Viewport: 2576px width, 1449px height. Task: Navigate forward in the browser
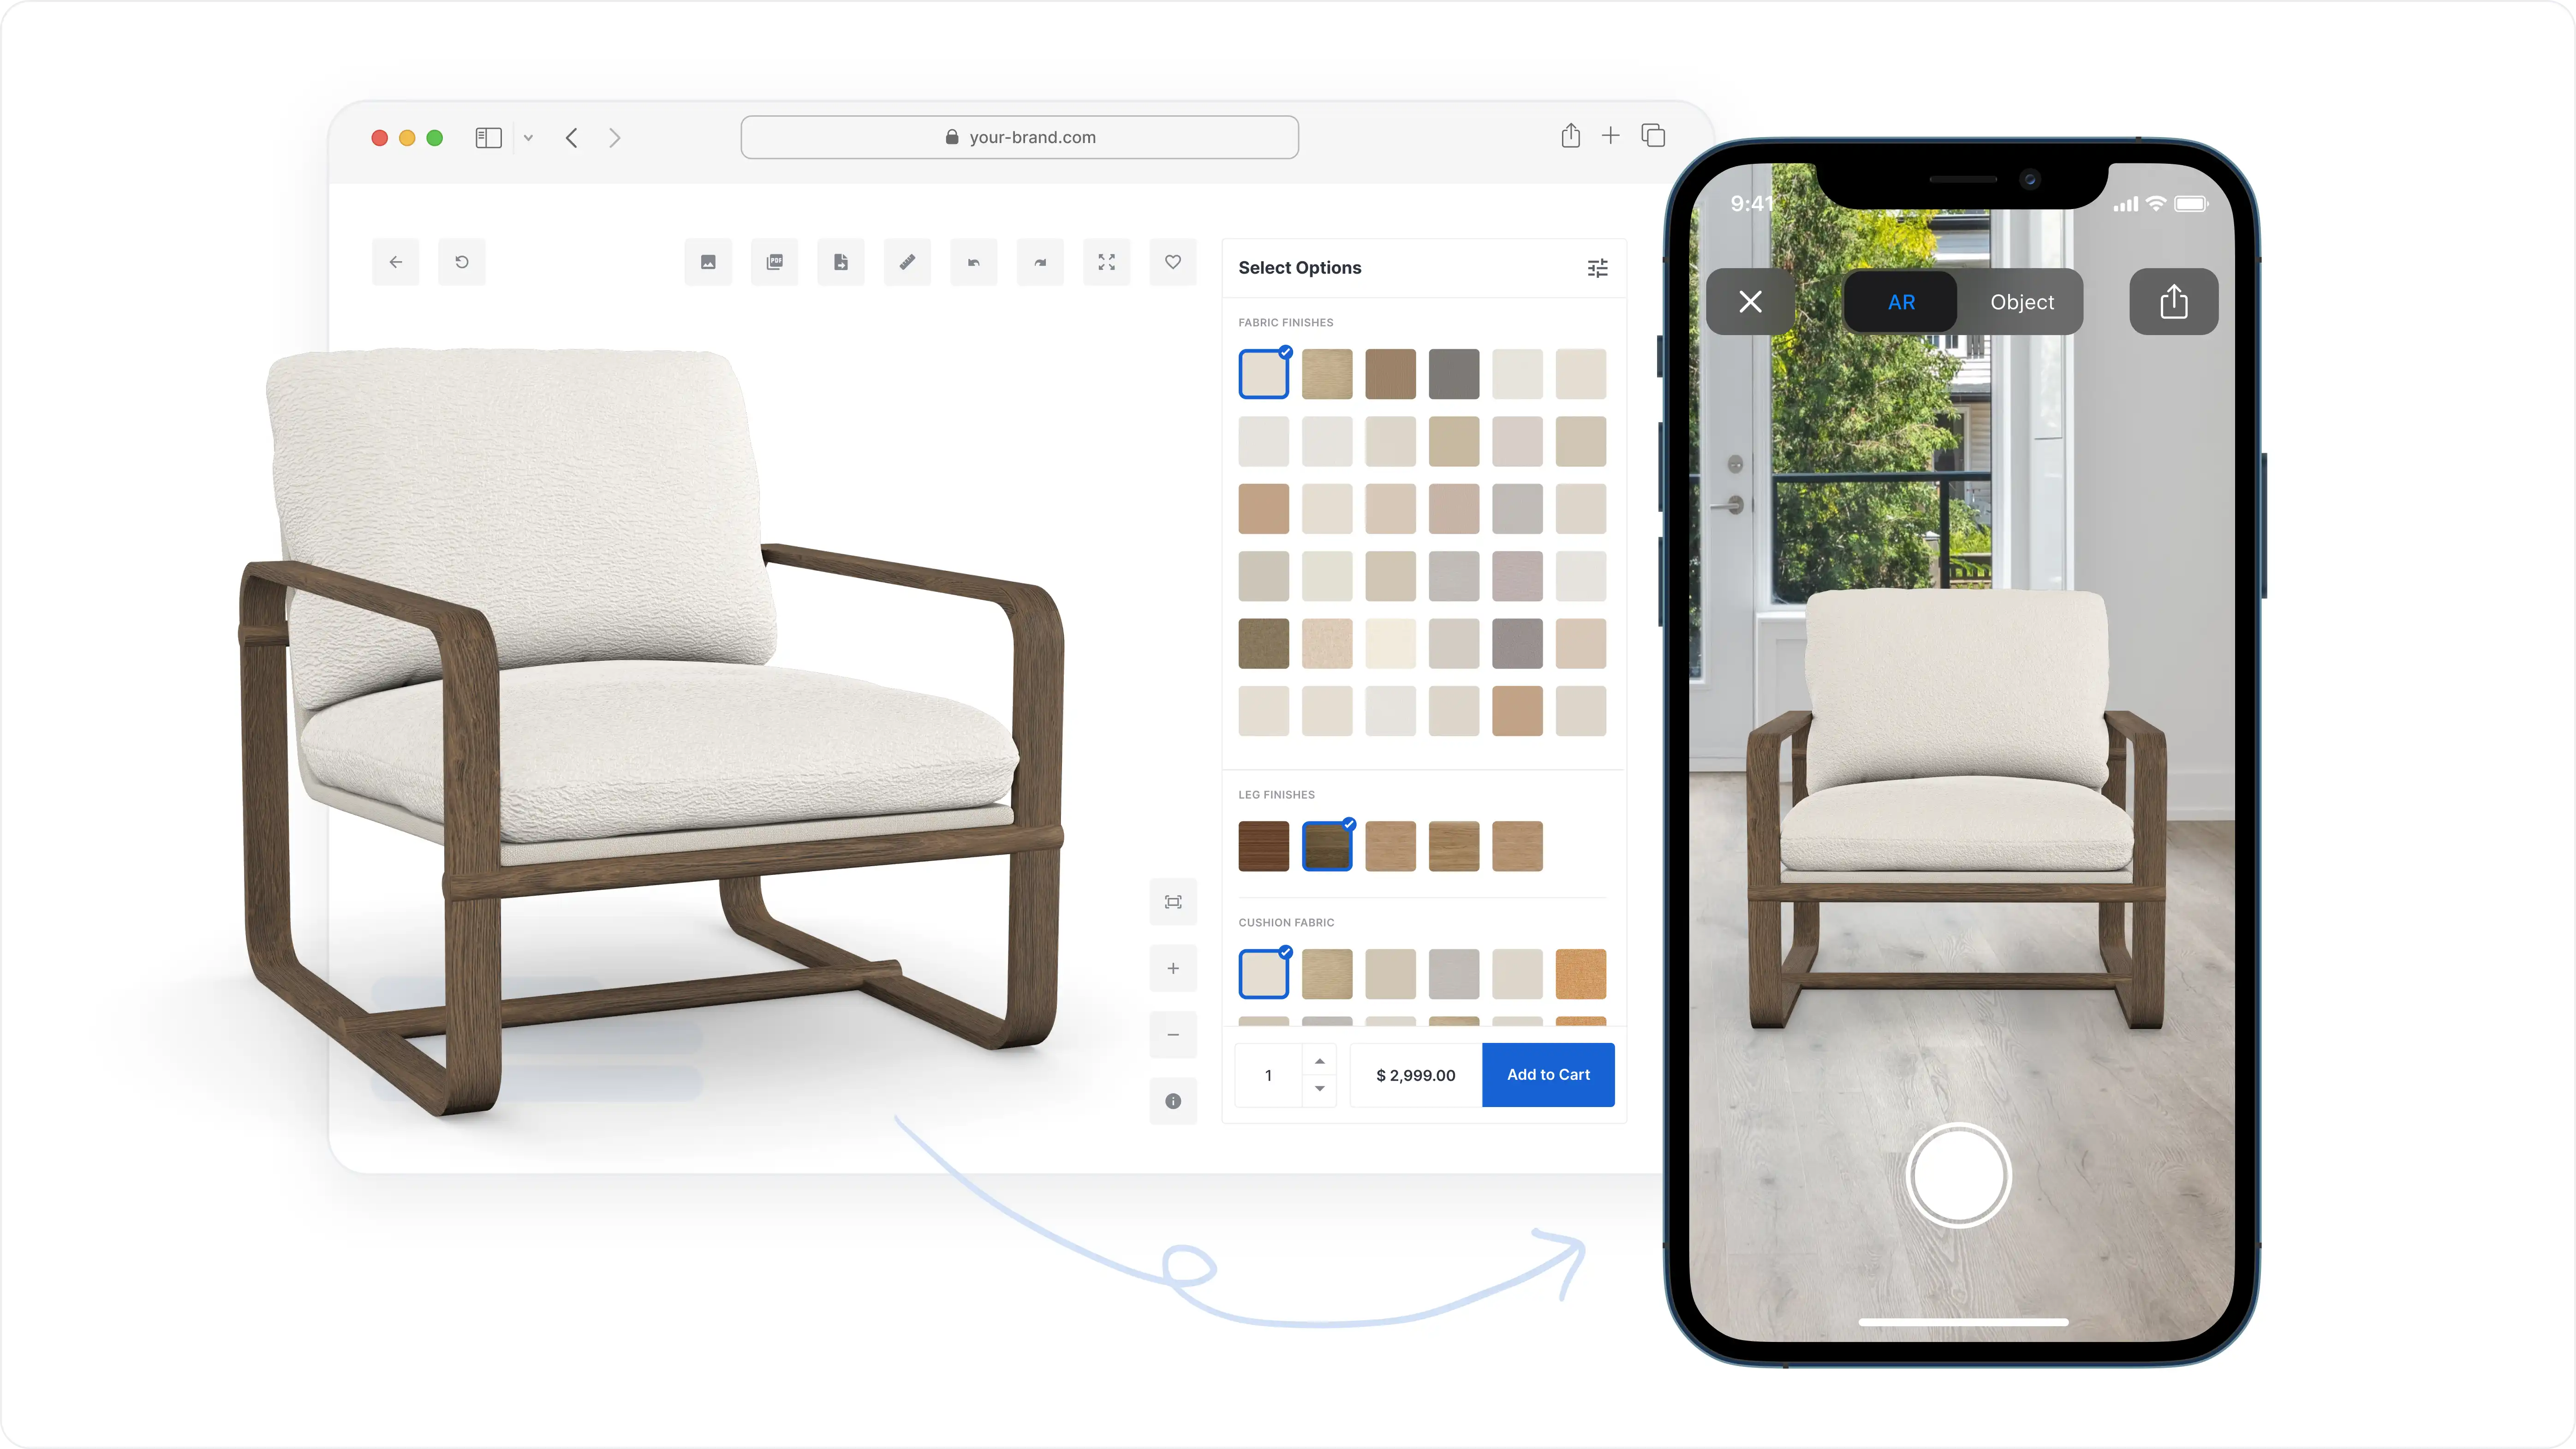[x=615, y=138]
